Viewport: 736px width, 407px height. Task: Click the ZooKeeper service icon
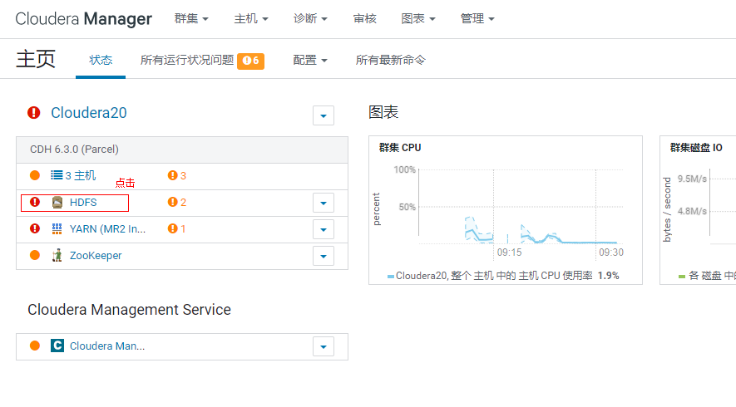[x=57, y=255]
